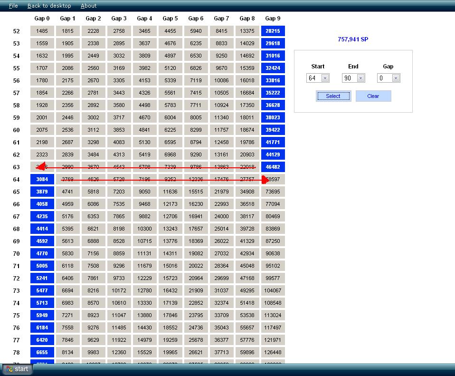Open the File menu
Image resolution: width=455 pixels, height=376 pixels.
click(13, 6)
